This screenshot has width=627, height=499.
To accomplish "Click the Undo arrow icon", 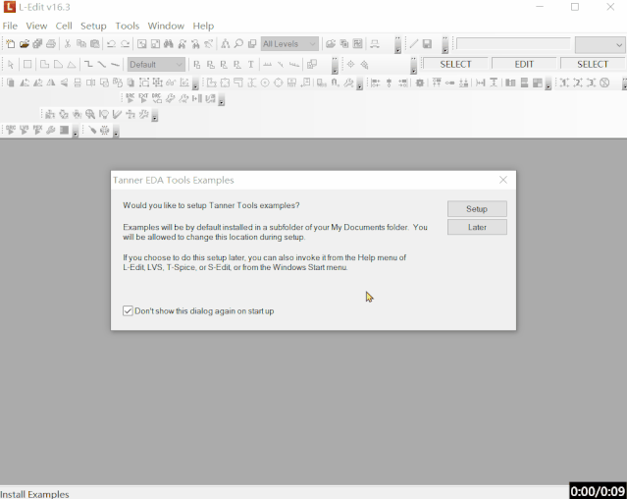I will pos(111,44).
